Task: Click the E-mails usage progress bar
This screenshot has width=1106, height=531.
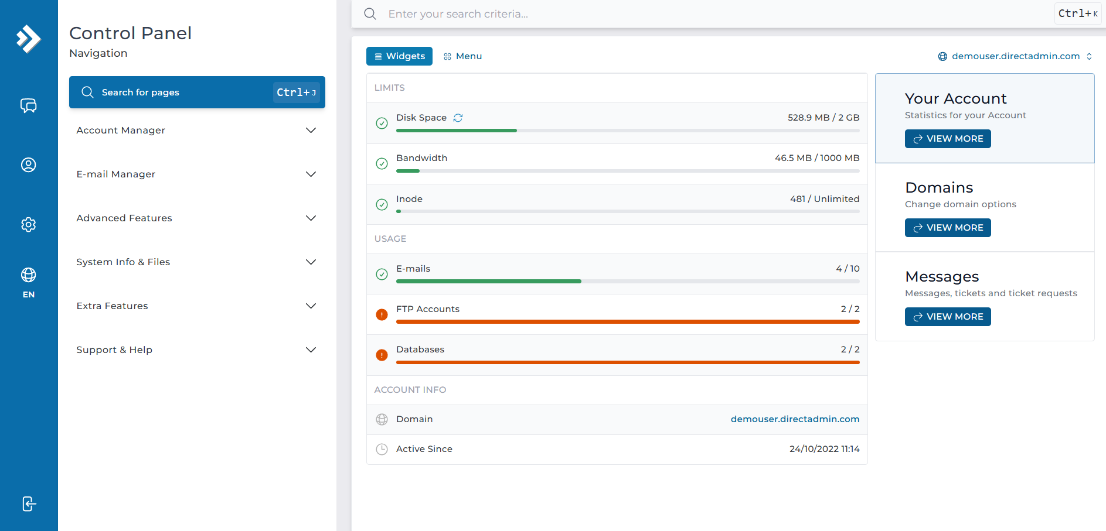Action: pyautogui.click(x=628, y=282)
